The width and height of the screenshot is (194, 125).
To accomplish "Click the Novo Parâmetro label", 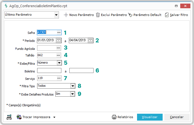I will (x=81, y=15).
